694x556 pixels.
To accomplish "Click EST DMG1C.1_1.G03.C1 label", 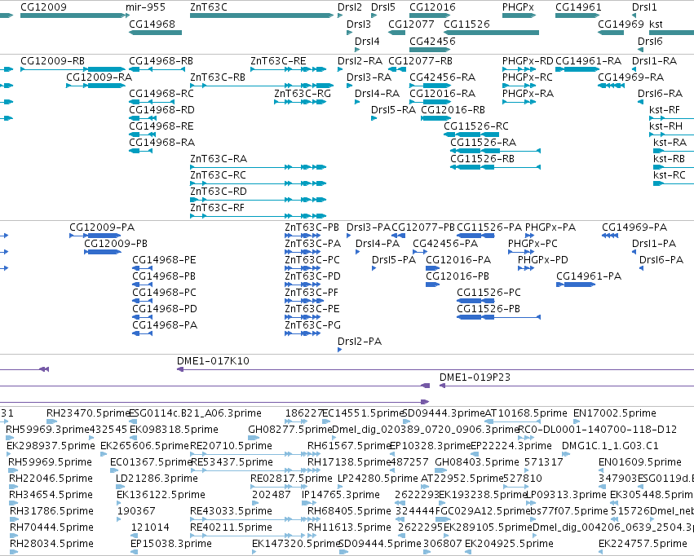I will point(610,446).
